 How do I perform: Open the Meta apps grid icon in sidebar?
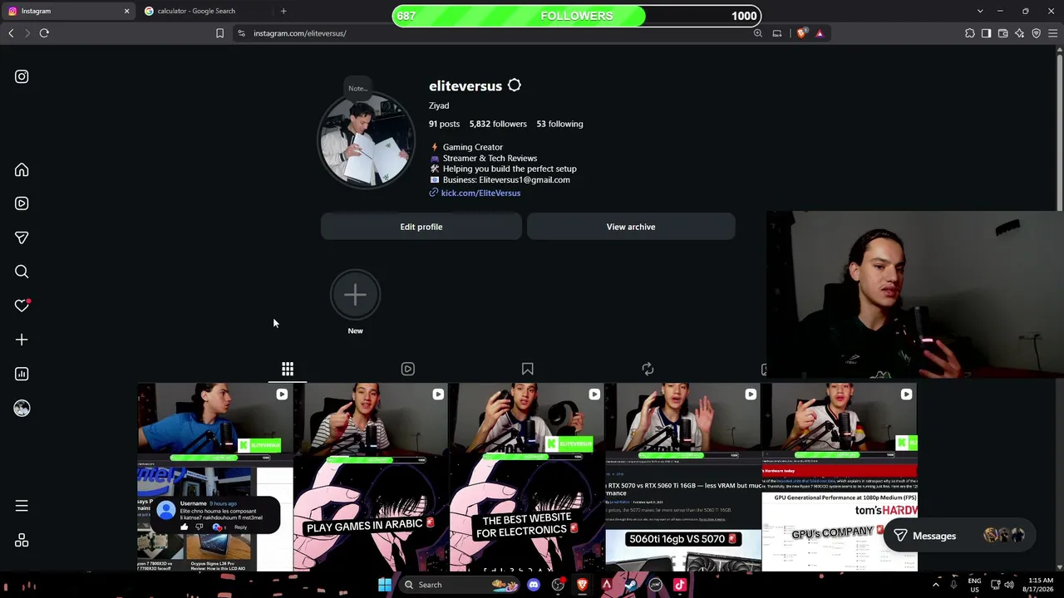22,541
